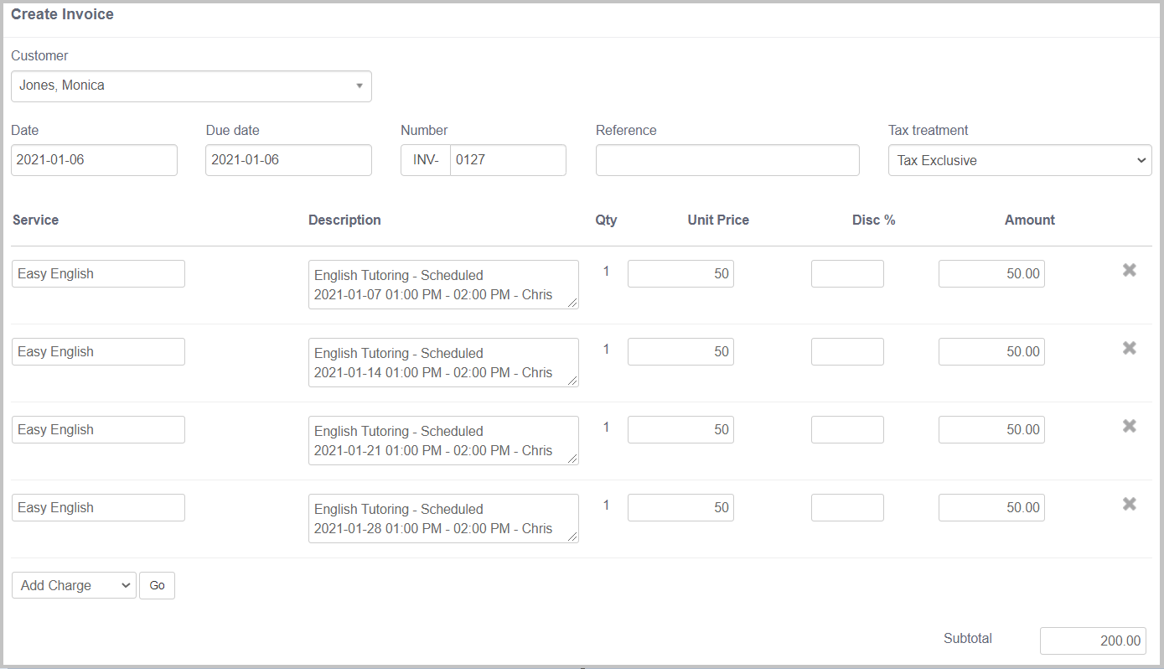Click the invoice Date field

94,160
